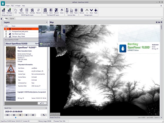164x123 pixels.
Task: Click 'Memory Usage' status bar entry
Action: (45, 121)
